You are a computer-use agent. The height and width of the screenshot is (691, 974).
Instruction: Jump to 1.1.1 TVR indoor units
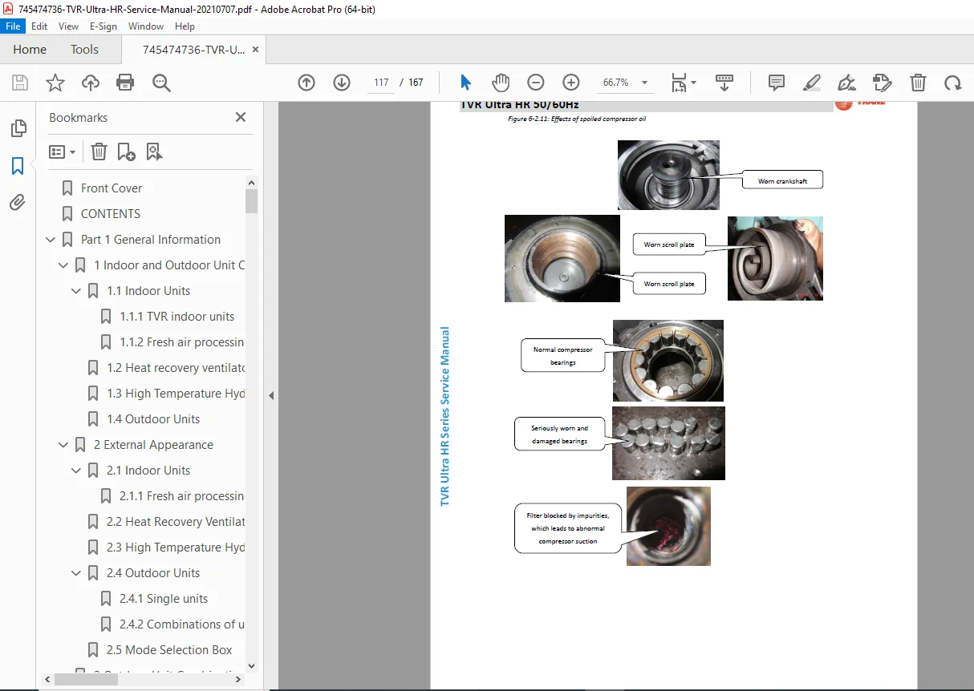point(177,317)
